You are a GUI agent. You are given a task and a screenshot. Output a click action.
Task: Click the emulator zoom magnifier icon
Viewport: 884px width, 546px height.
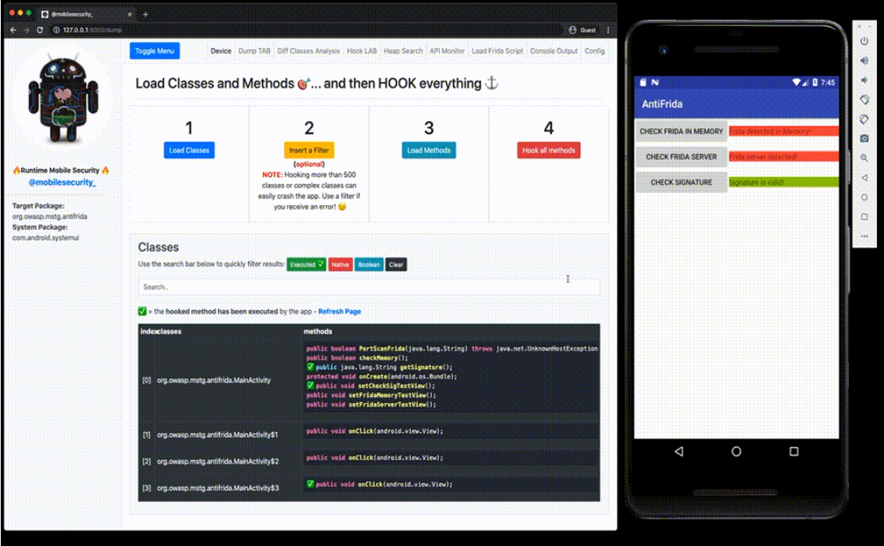tap(864, 158)
